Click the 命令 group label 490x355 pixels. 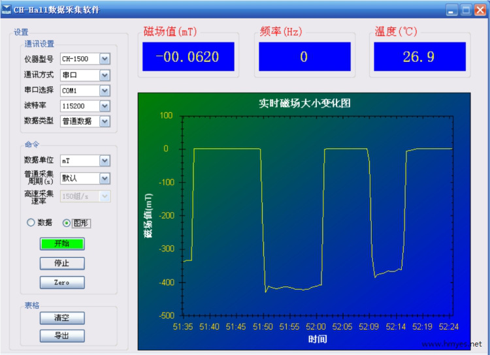coord(32,144)
